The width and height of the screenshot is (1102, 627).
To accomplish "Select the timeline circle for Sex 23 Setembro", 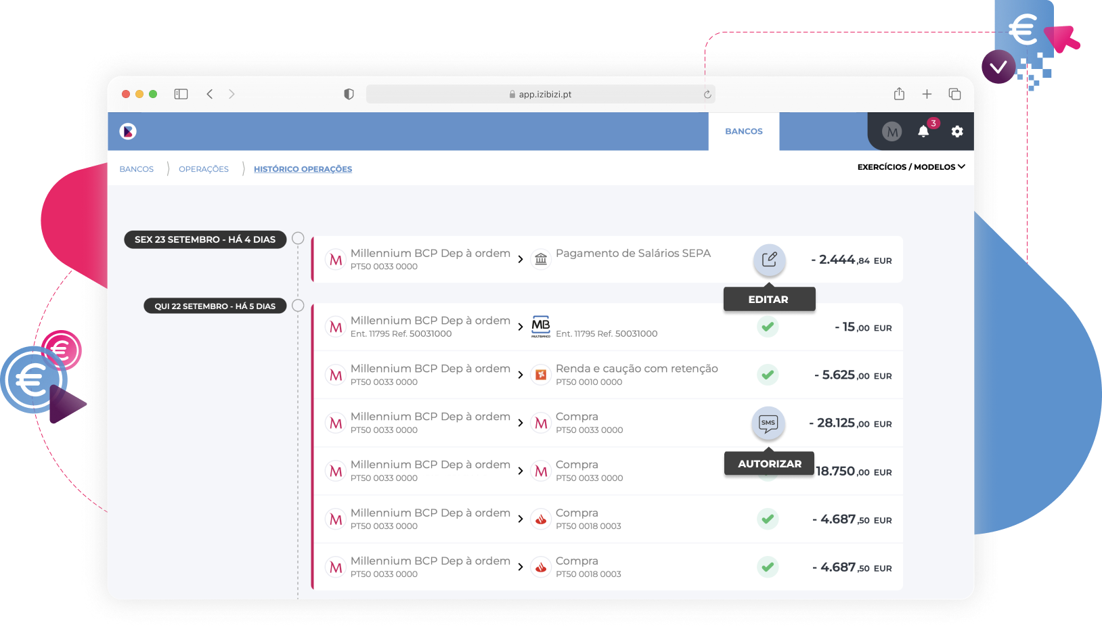I will [298, 238].
